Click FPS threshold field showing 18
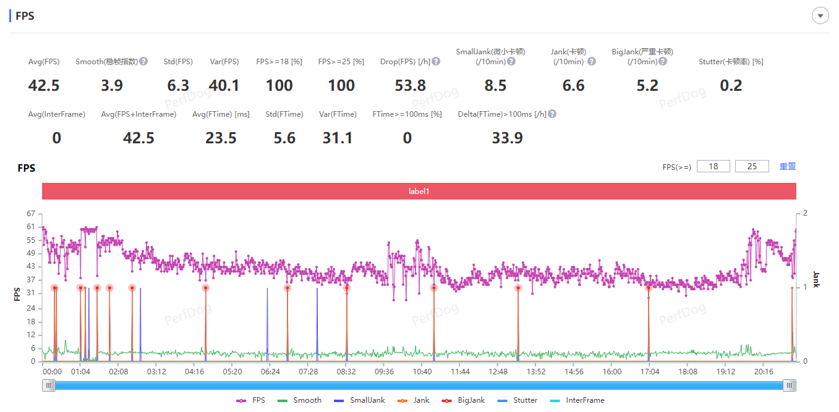 click(x=713, y=166)
